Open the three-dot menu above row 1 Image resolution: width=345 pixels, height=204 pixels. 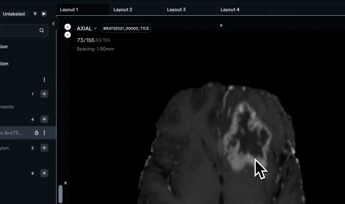[44, 79]
